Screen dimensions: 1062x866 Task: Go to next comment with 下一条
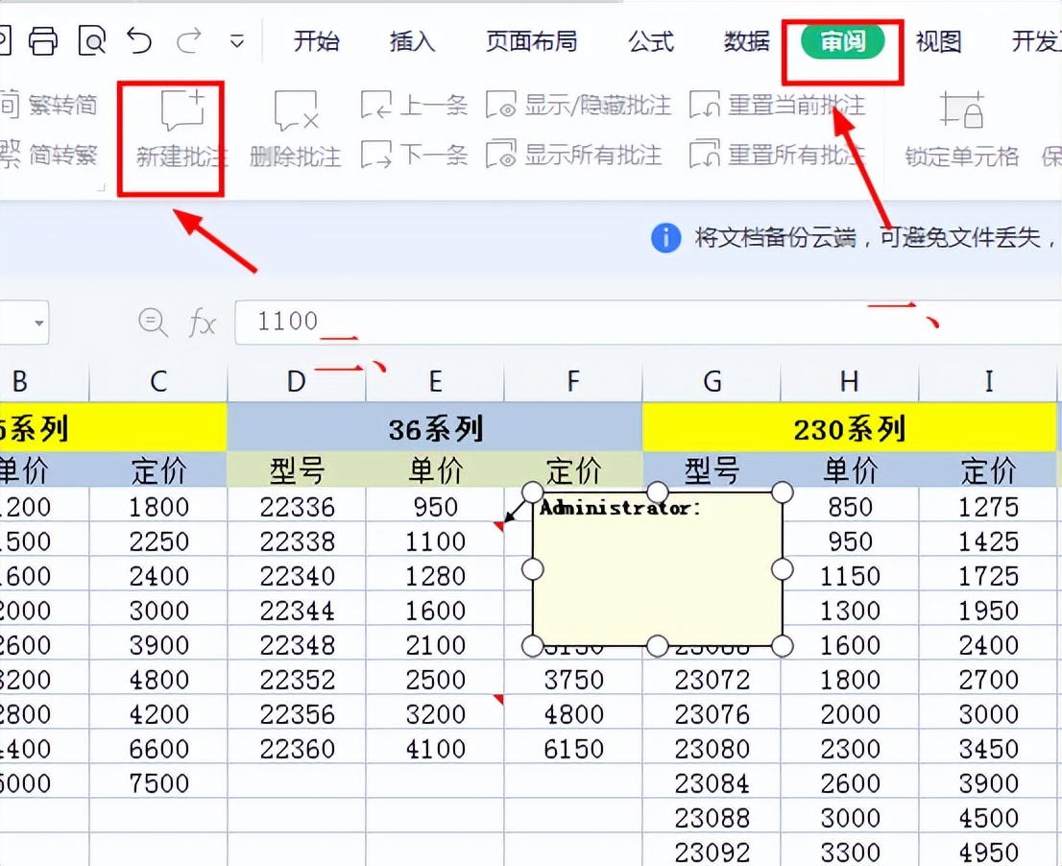tap(415, 155)
